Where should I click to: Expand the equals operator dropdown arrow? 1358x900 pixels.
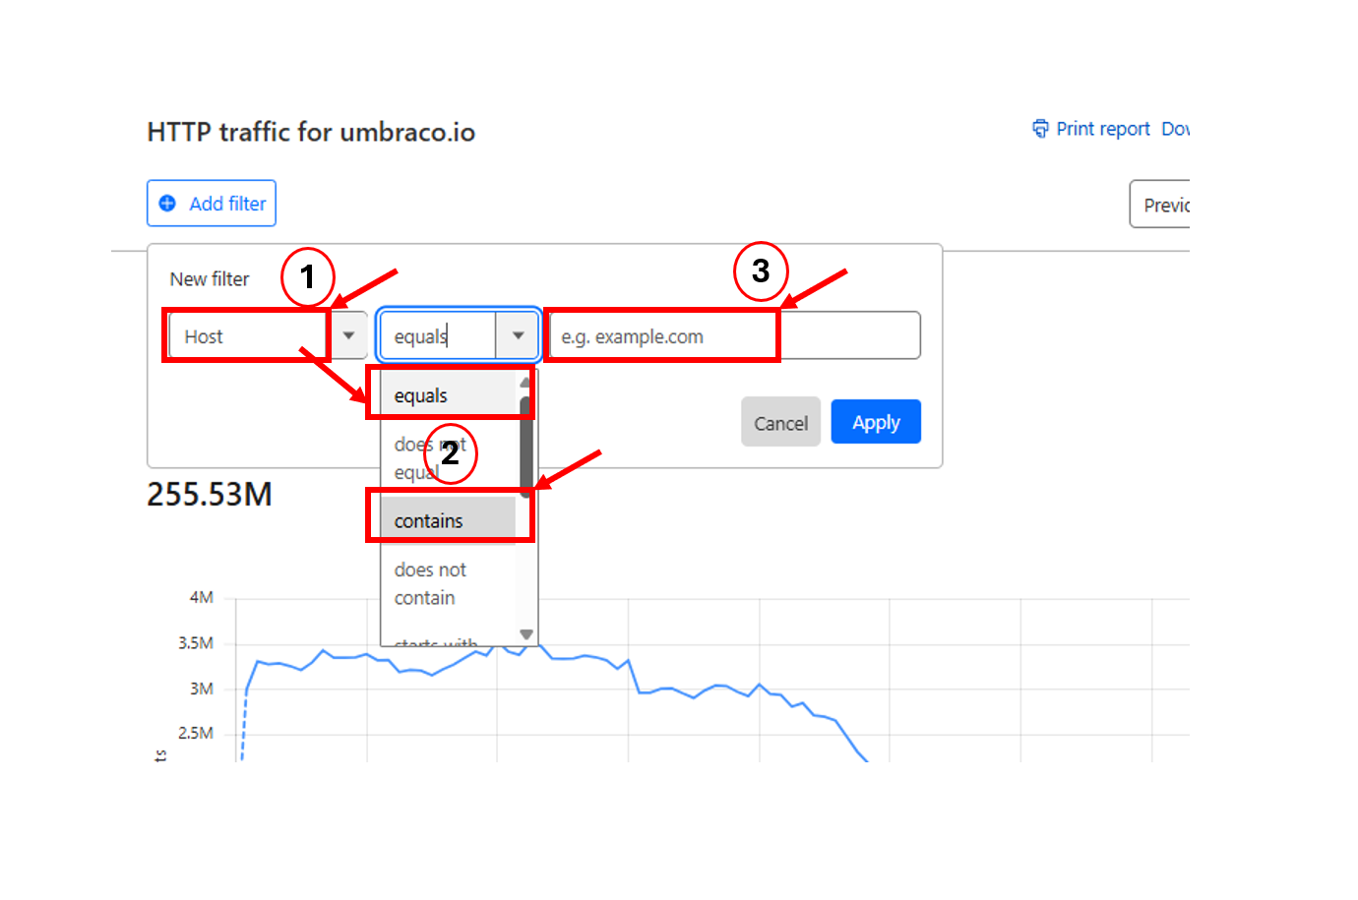[x=518, y=335]
